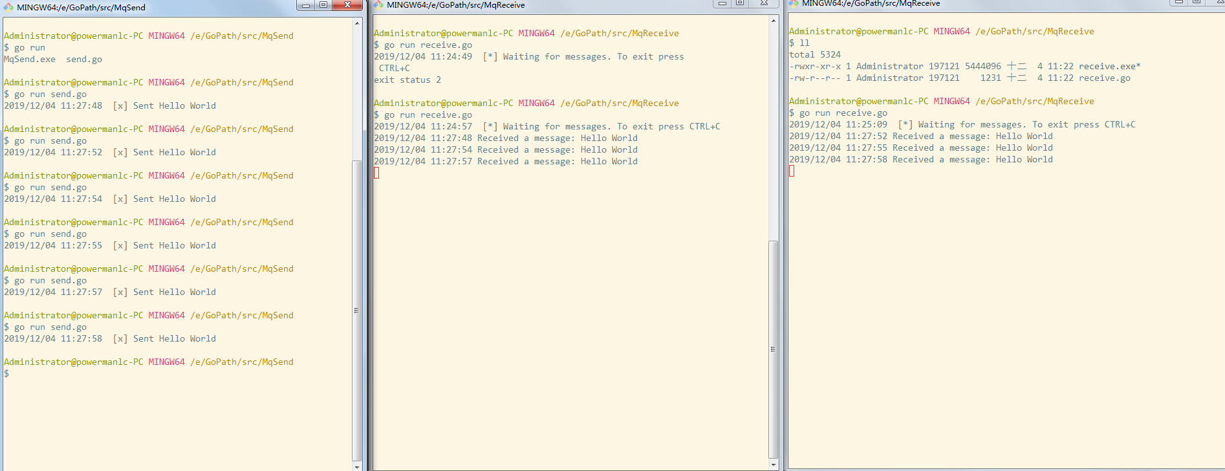The height and width of the screenshot is (471, 1225).
Task: Click the 'exit status 2' line
Action: 407,80
